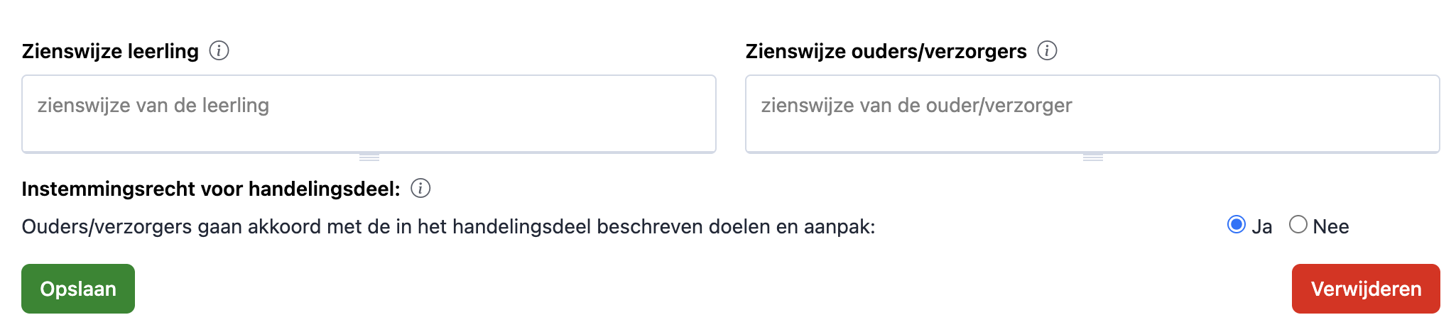This screenshot has width=1456, height=332.
Task: Show info about Instemmingsrecht voor handelingsdeel
Action: click(x=420, y=189)
